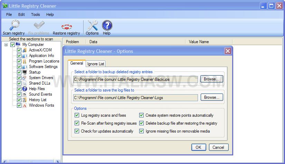
Task: Uncheck the Software Settings checkbox
Action: pos(19,67)
